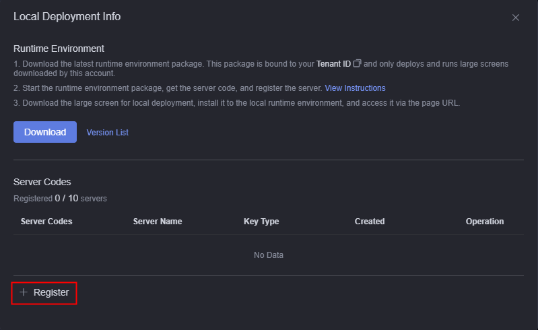Select the Operation column header
538x330 pixels.
tap(485, 222)
